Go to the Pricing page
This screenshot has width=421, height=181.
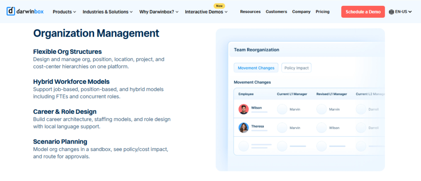pyautogui.click(x=322, y=12)
